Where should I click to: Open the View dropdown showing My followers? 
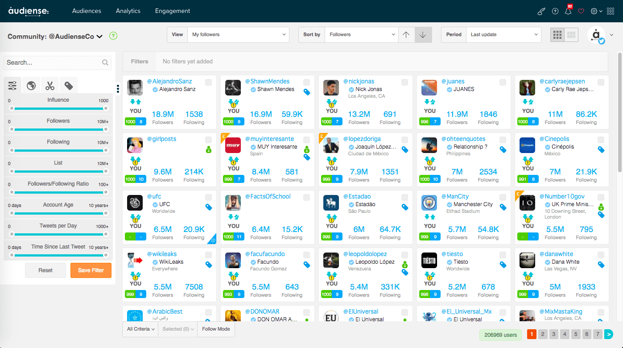point(239,35)
